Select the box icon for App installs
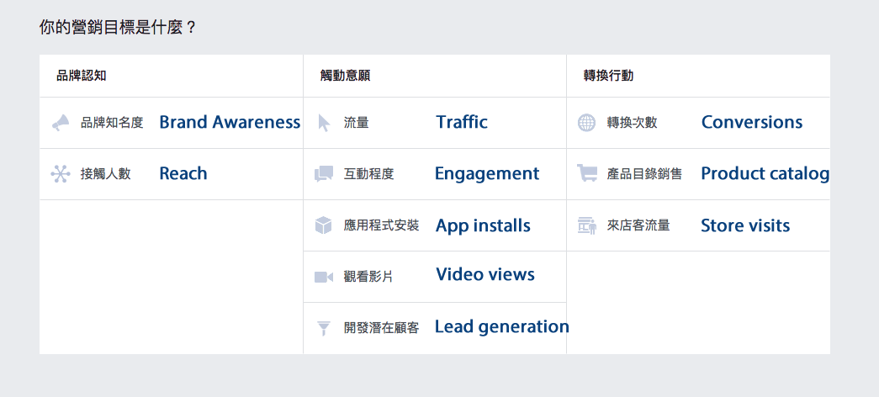The image size is (879, 397). (324, 225)
